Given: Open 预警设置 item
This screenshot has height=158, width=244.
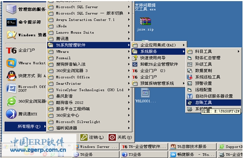Looking at the screenshot, I should pos(213,84).
